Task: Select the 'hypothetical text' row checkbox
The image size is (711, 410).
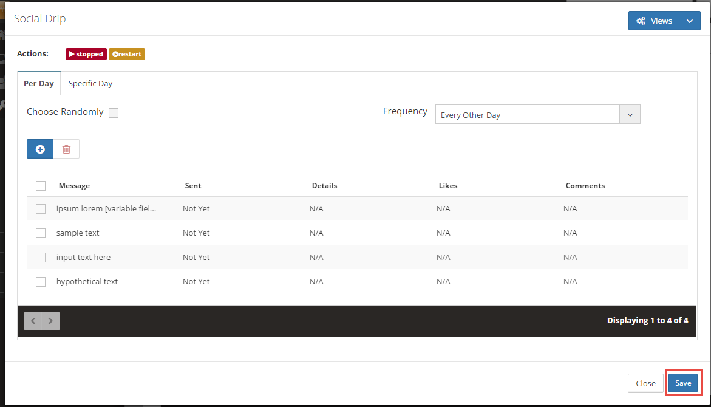Action: [41, 282]
